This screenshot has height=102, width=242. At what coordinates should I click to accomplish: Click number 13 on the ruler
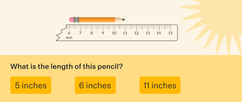148,33
